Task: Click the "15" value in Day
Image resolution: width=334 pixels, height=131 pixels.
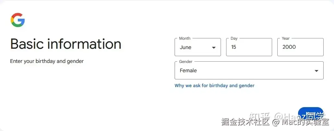Action: (234, 47)
